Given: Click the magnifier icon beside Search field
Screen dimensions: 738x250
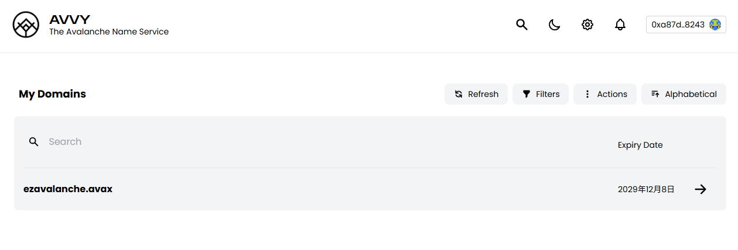Looking at the screenshot, I should 34,142.
